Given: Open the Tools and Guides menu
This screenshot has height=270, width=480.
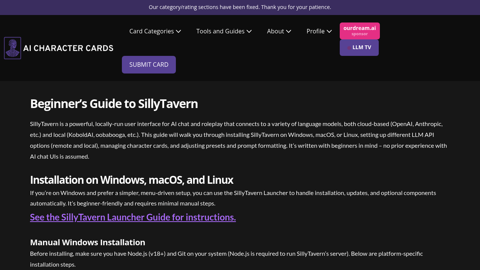Looking at the screenshot, I should pos(220,31).
